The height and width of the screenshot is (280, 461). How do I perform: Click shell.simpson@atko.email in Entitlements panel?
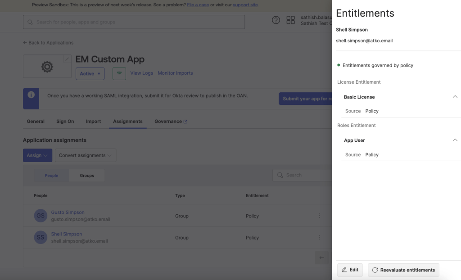coord(364,41)
